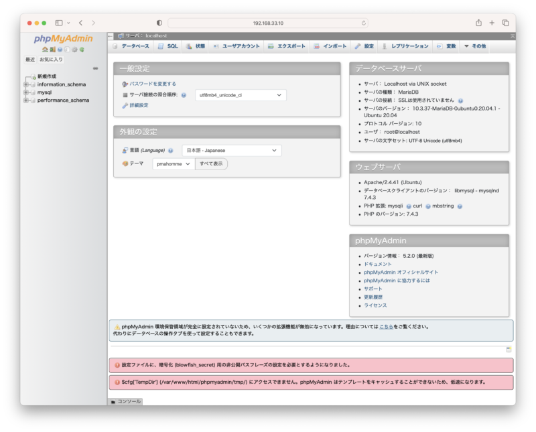This screenshot has height=432, width=536.
Task: Switch to the 状態 tab
Action: (196, 46)
